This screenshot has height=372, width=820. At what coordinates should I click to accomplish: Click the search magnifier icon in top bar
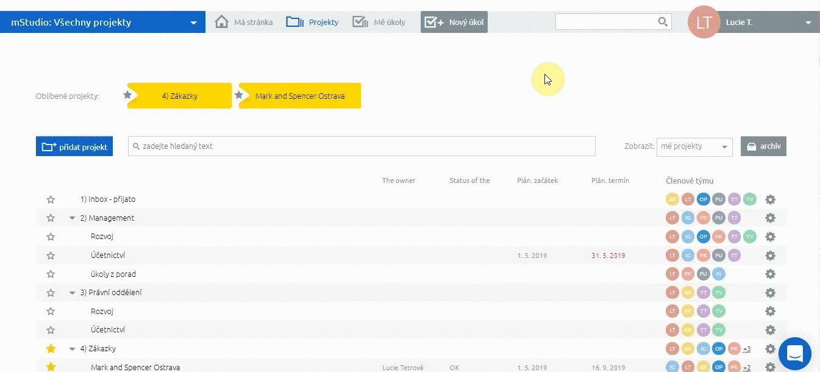(x=663, y=22)
